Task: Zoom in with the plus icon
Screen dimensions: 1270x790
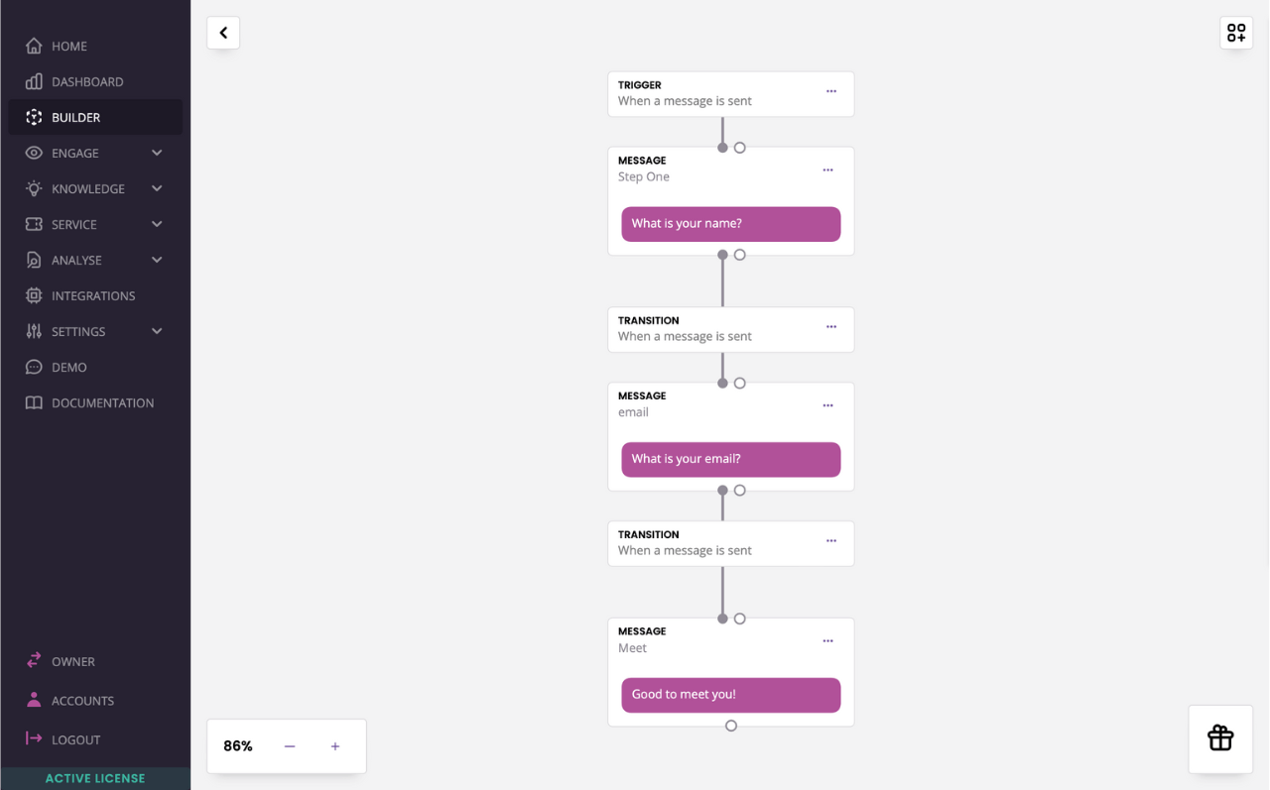Action: pos(335,746)
